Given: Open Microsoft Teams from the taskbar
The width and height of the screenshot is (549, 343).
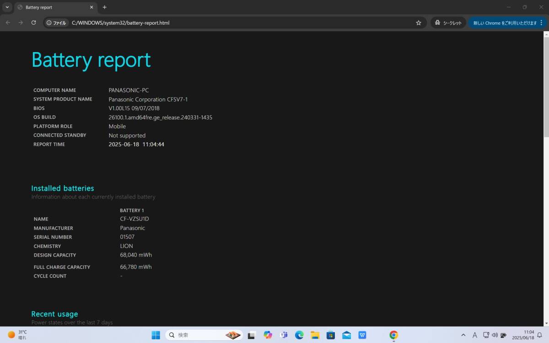Looking at the screenshot, I should click(284, 335).
